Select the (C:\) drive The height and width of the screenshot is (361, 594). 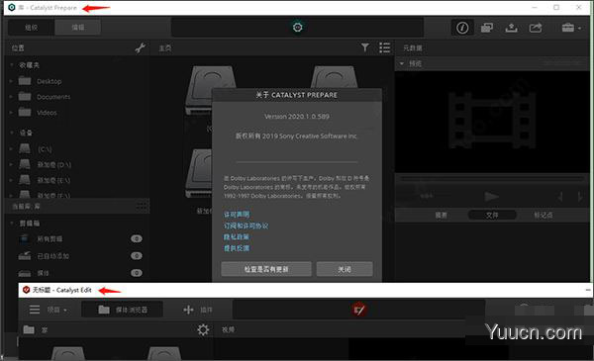[45, 149]
